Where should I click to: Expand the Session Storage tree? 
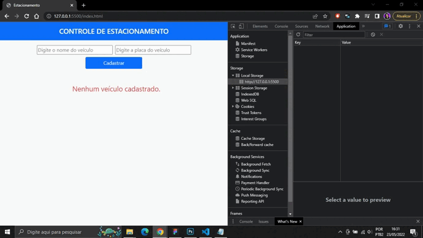tap(233, 88)
